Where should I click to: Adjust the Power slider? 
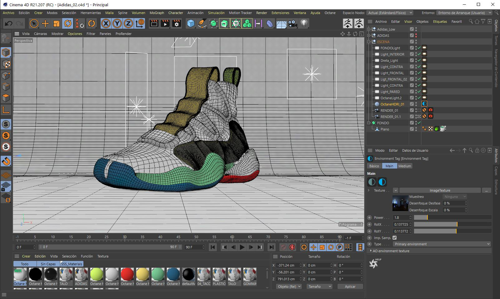452,218
